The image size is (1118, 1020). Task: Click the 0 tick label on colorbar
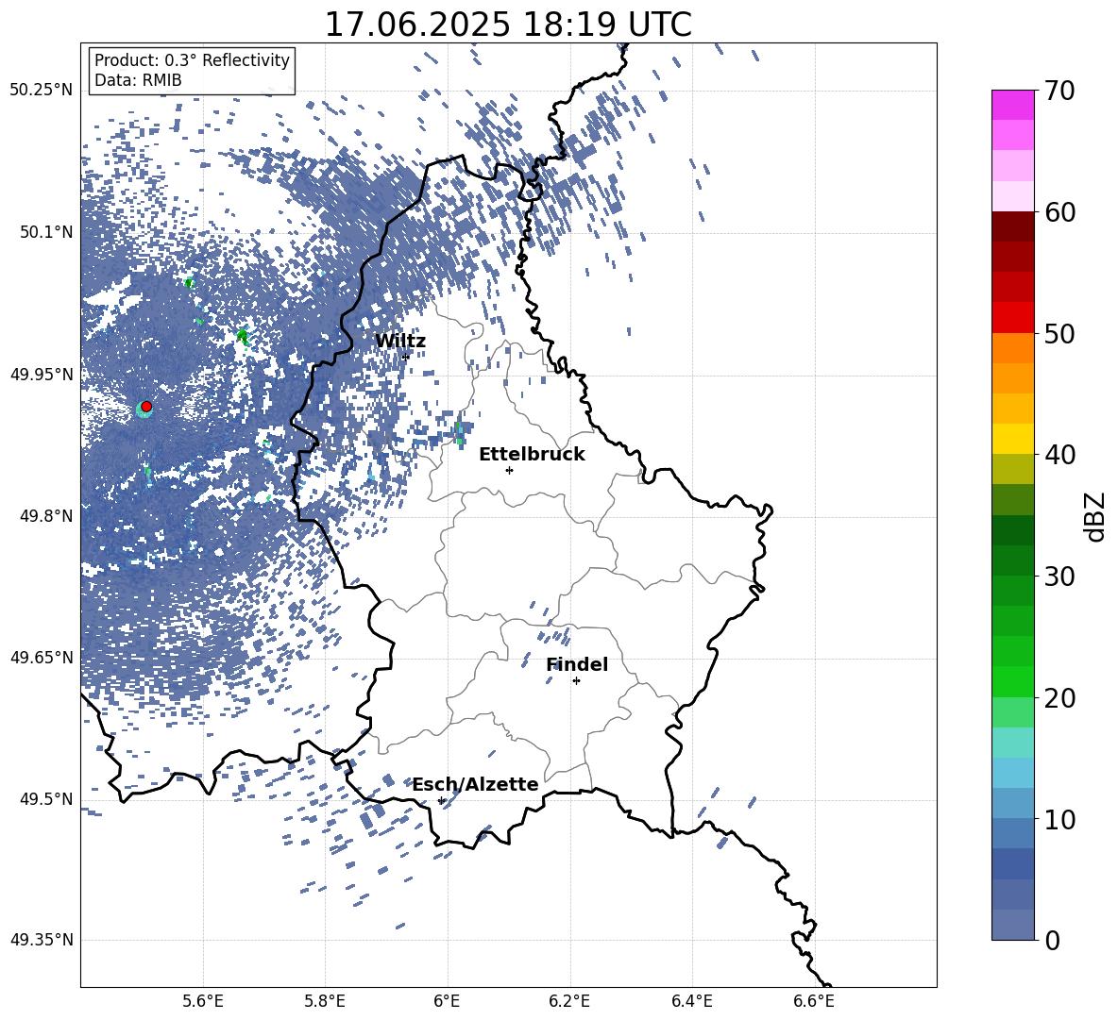click(1052, 940)
